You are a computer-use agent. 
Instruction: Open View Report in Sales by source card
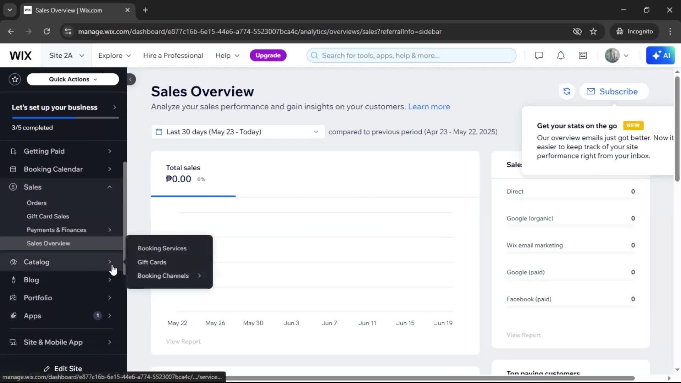tap(524, 335)
